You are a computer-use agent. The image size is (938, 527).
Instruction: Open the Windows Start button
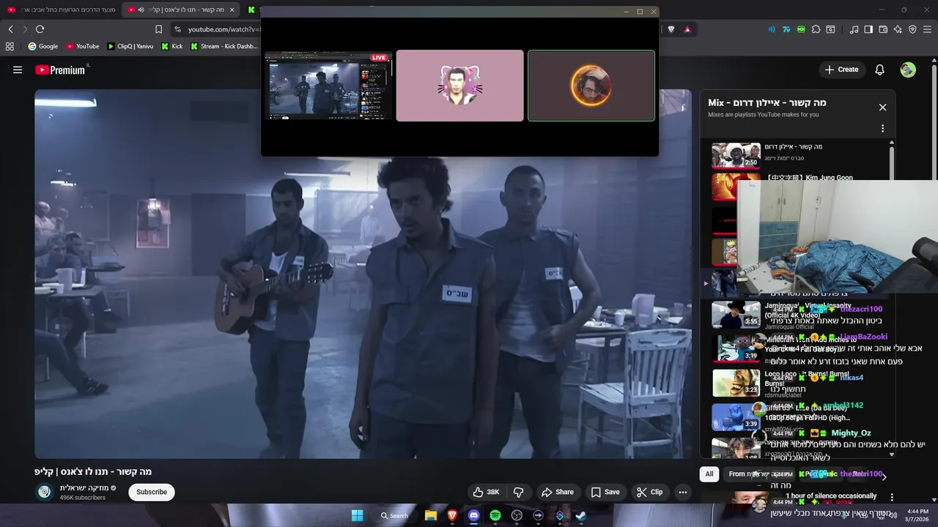357,515
